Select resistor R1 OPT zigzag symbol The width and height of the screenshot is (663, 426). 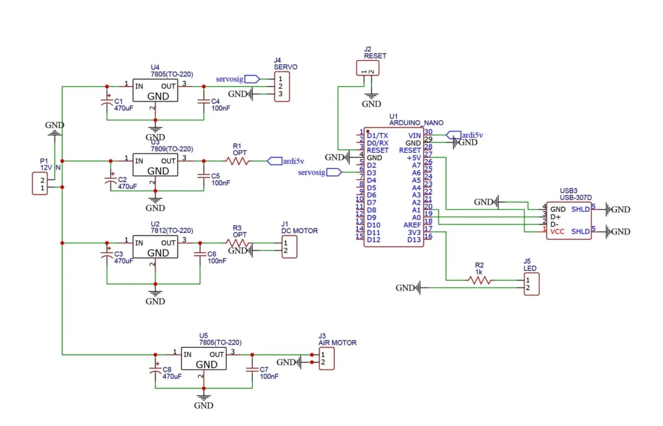(x=237, y=161)
